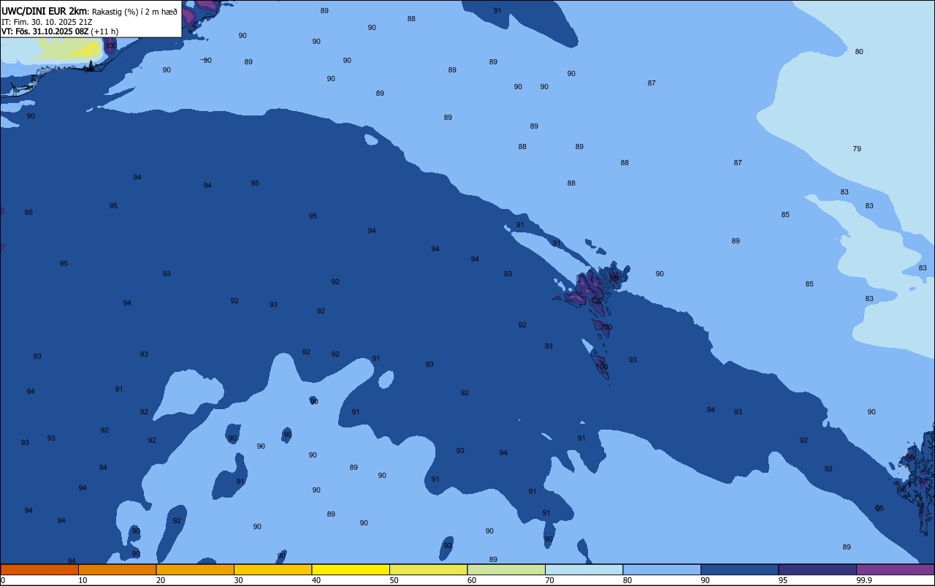935x586 pixels.
Task: Pick the bright yellow 40–50 legend swatch
Action: pos(351,569)
